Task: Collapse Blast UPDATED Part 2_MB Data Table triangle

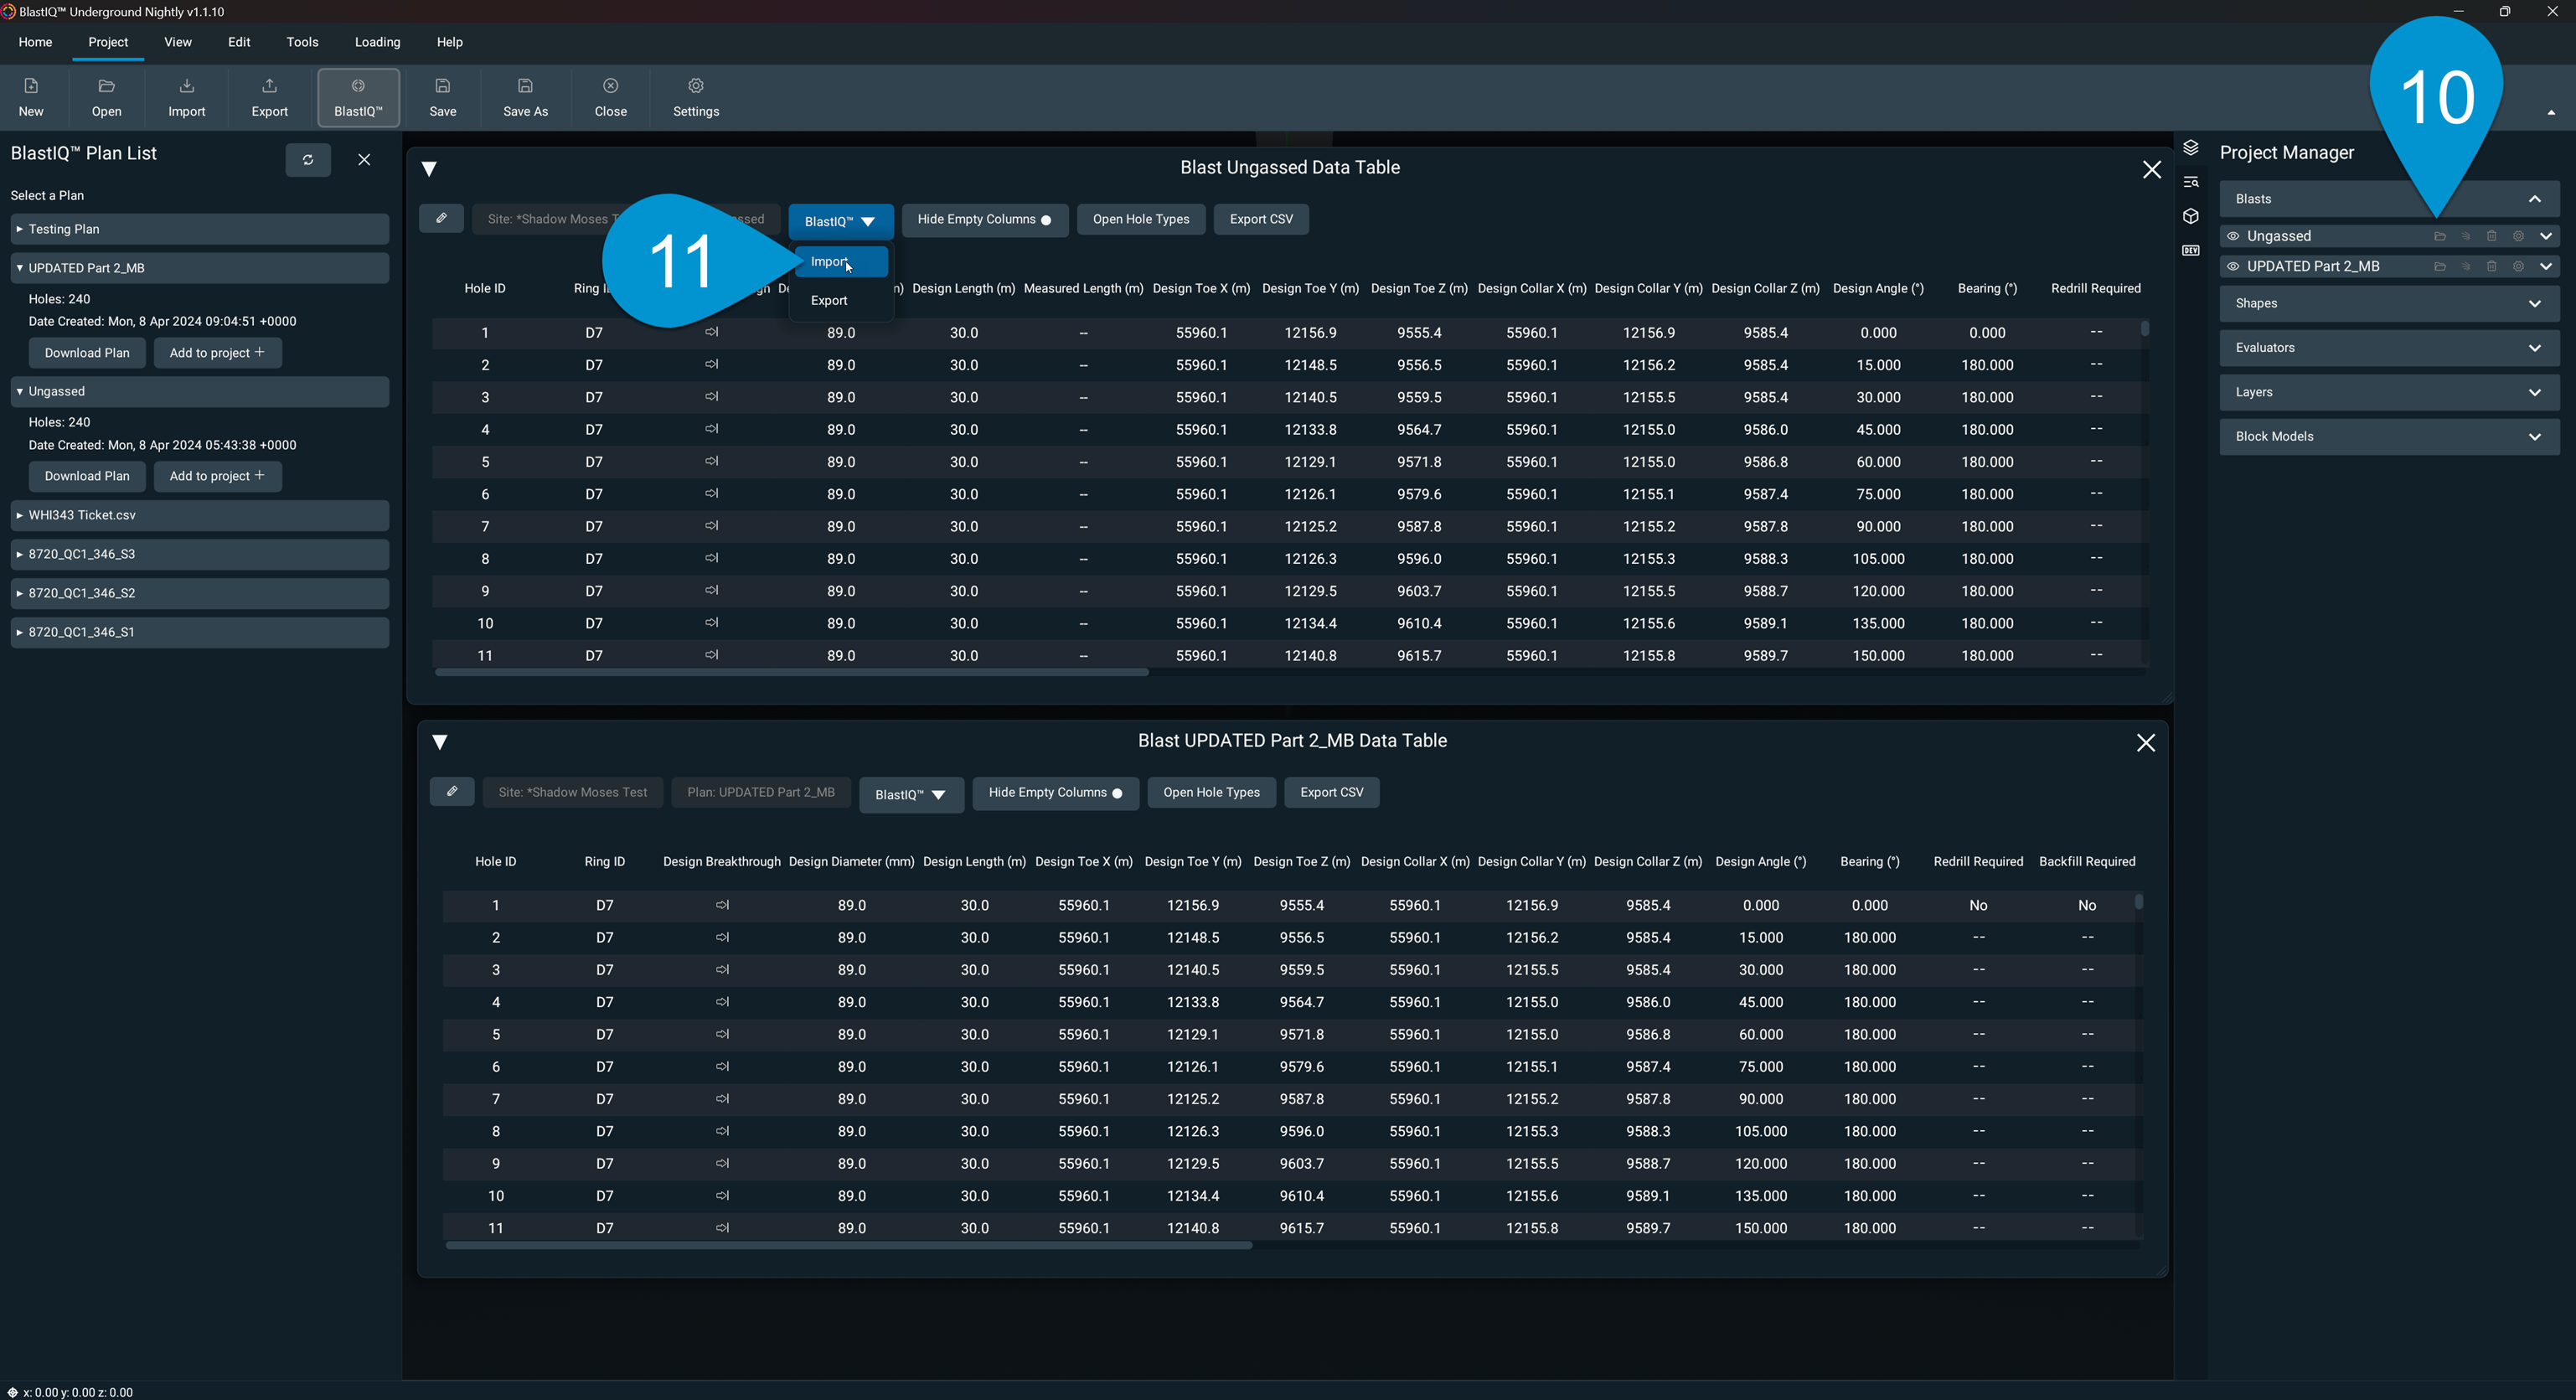Action: (439, 741)
